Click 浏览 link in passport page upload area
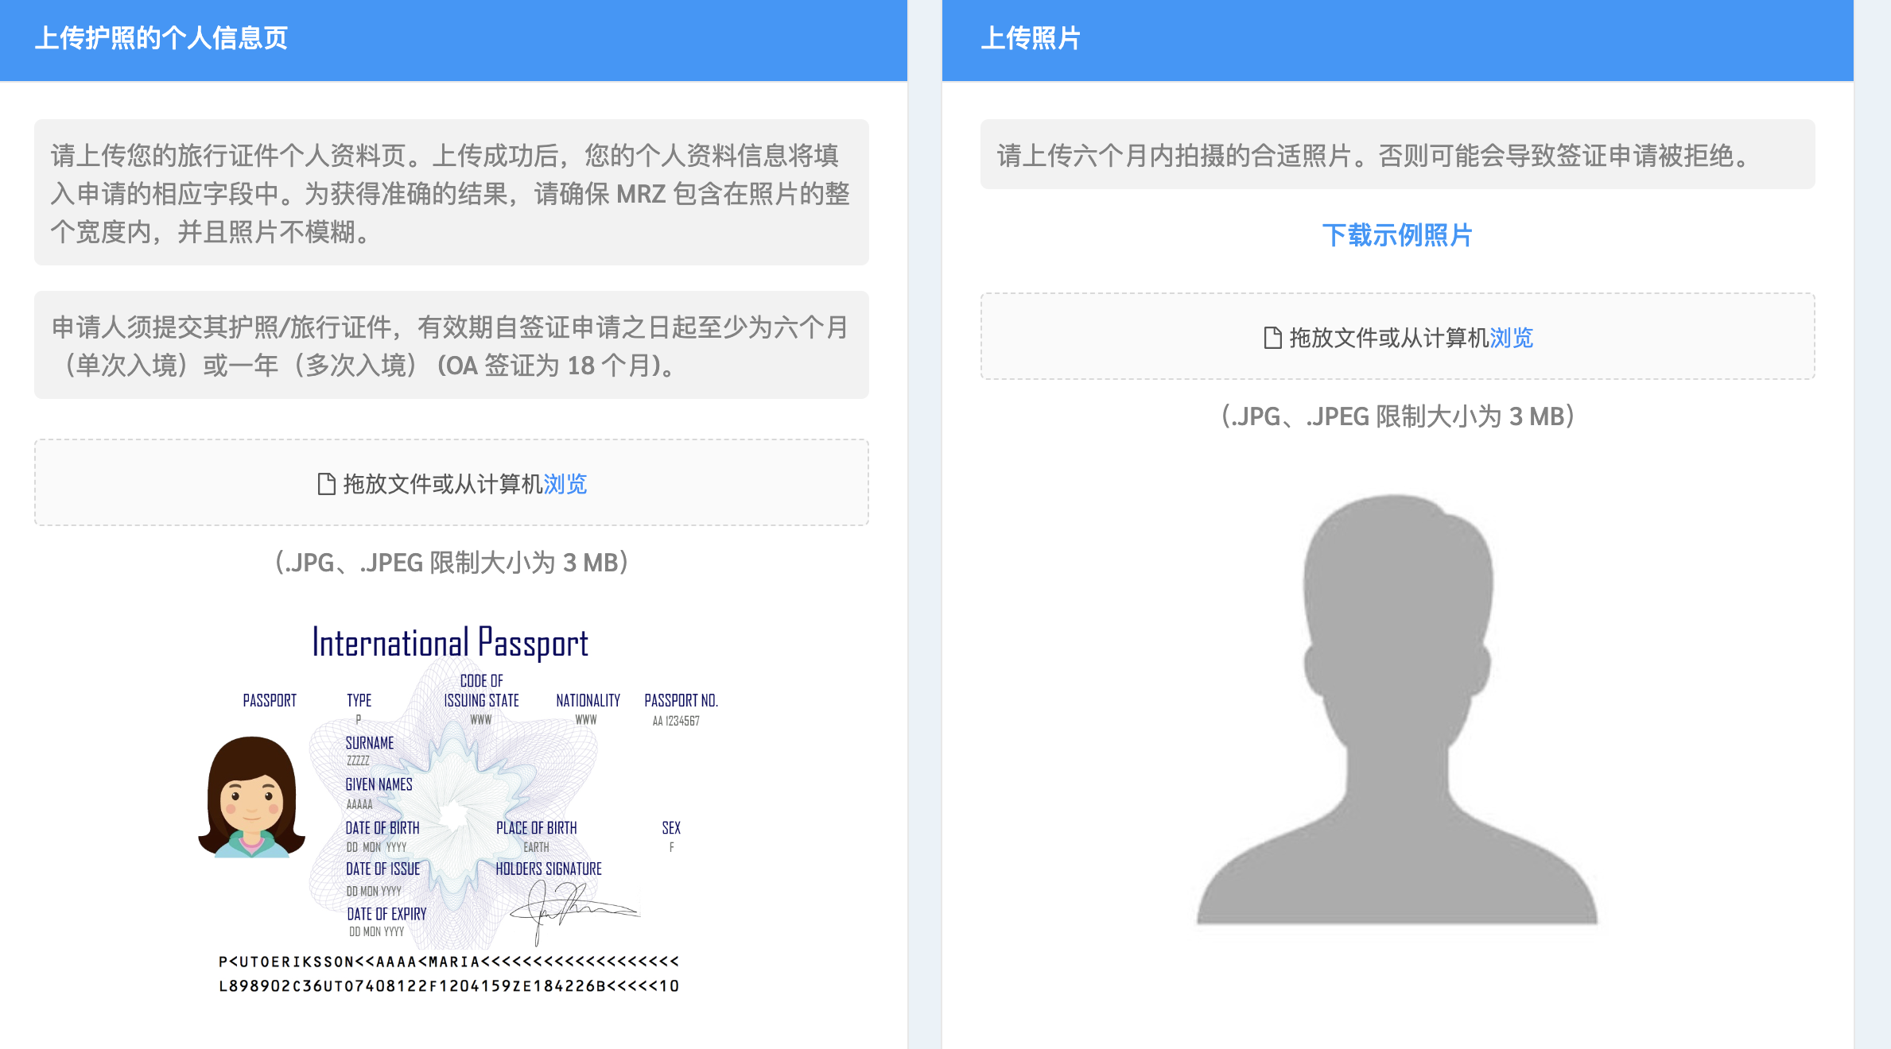This screenshot has width=1891, height=1049. (565, 484)
